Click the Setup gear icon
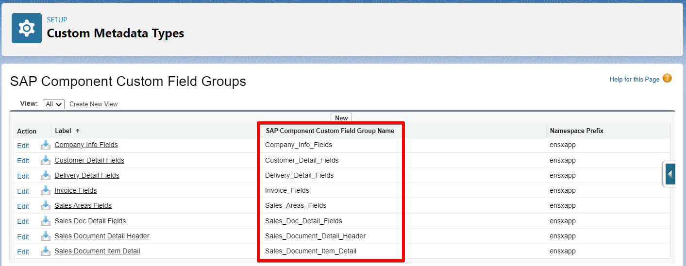 click(27, 28)
